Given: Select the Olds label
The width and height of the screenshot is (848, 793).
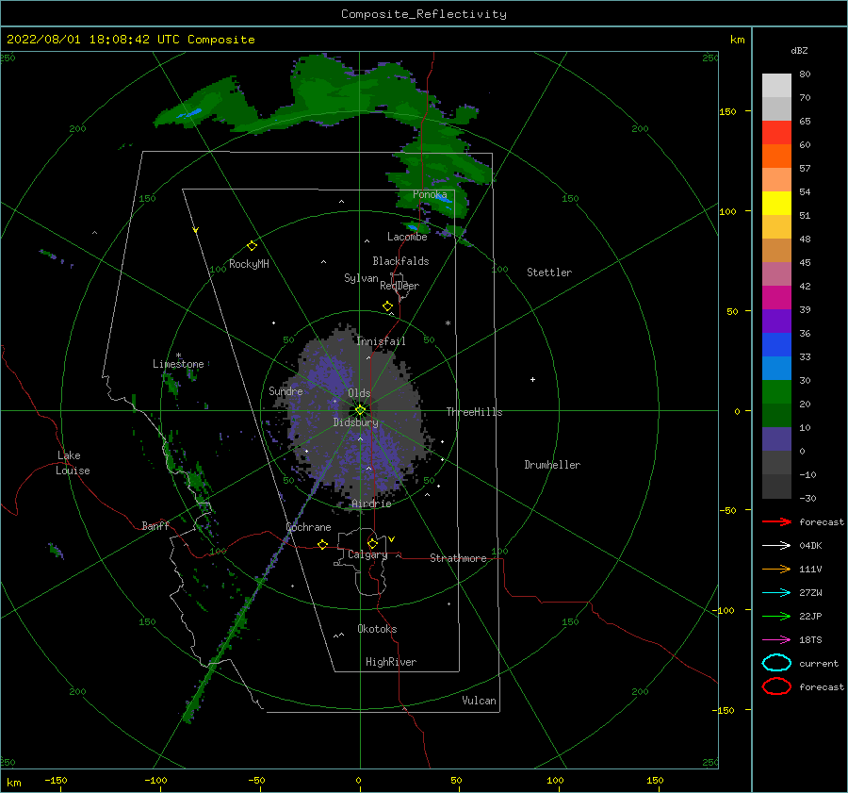Looking at the screenshot, I should click(359, 393).
